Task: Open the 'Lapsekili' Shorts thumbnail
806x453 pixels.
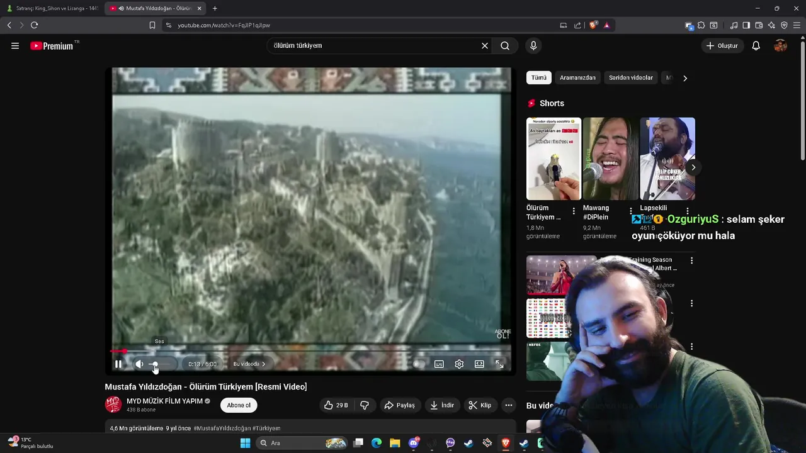Action: point(667,159)
